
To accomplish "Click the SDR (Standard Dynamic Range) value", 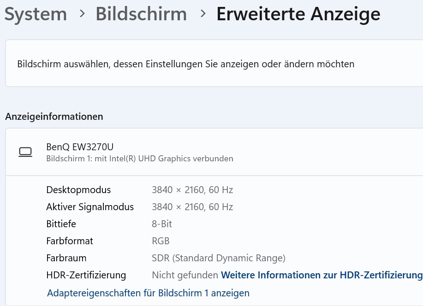I will click(219, 258).
